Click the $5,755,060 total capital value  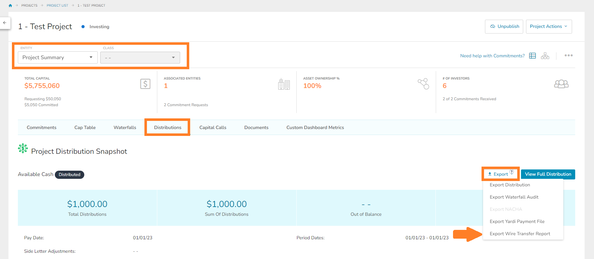[x=42, y=86]
